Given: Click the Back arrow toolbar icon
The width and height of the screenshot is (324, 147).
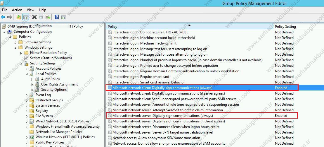Looking at the screenshot, I should click(3, 17).
